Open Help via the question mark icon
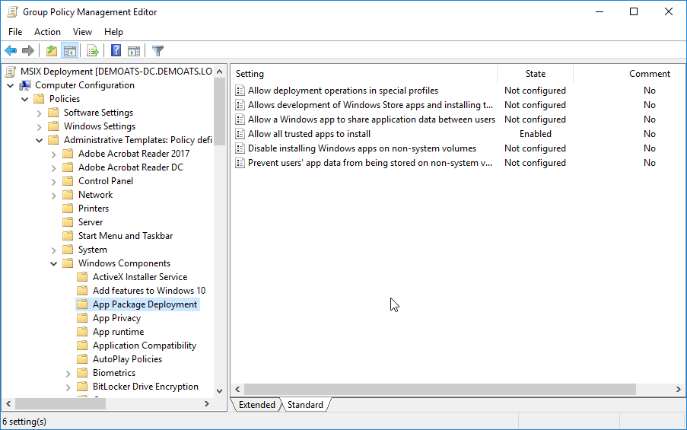This screenshot has height=430, width=687. coord(116,51)
